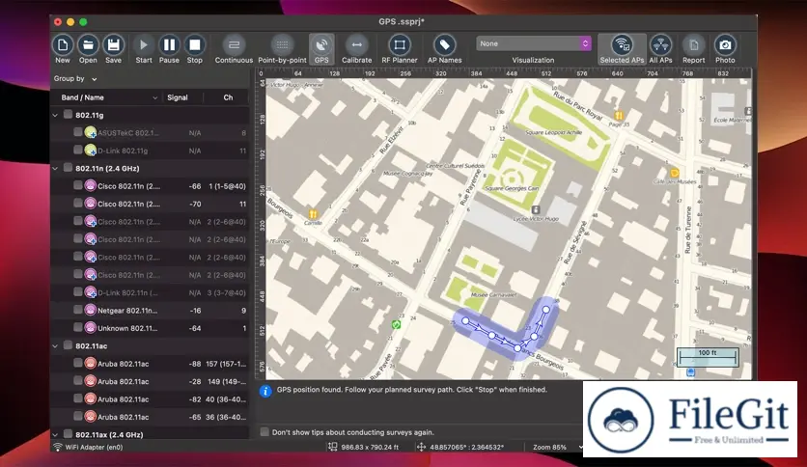
Task: Click the blue info tip icon
Action: 265,392
